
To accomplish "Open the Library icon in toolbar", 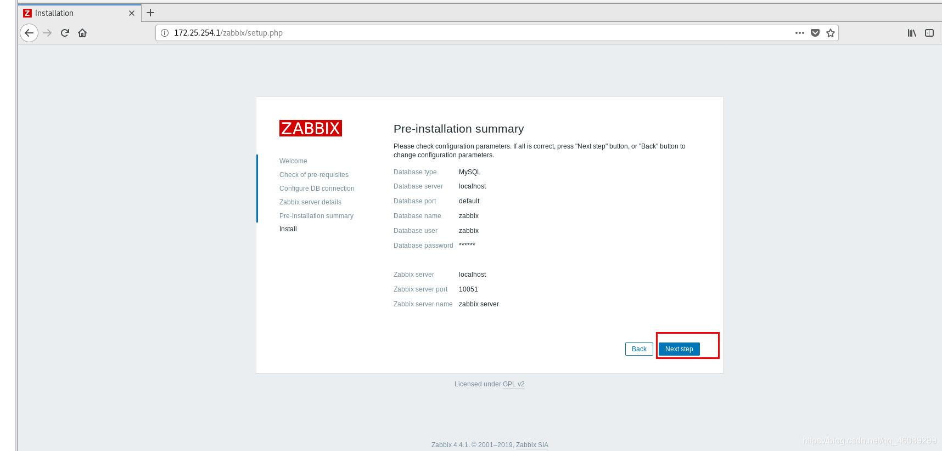I will pos(912,33).
